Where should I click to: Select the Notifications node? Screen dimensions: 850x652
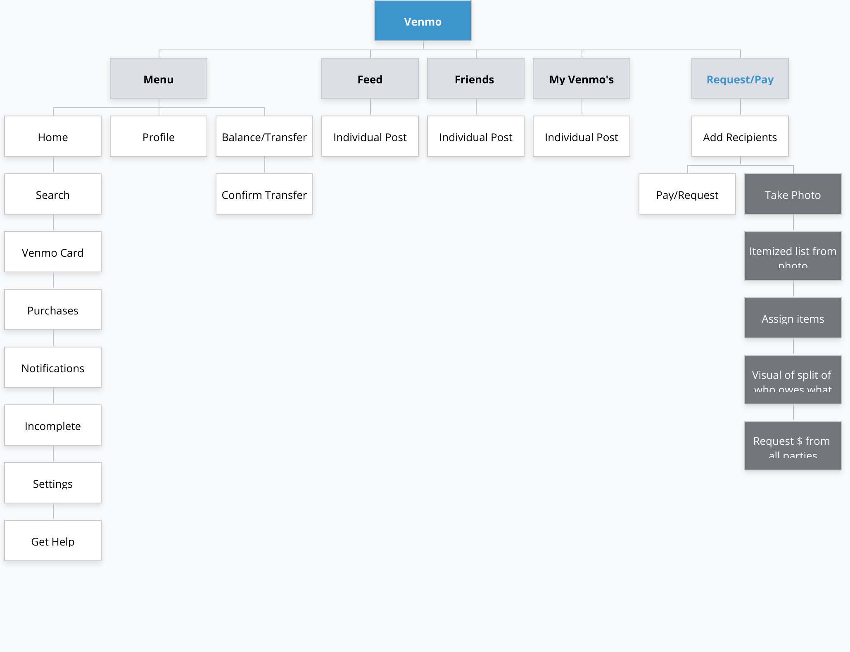(x=53, y=368)
